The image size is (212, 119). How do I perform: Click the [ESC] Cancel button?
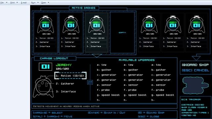[195, 70]
